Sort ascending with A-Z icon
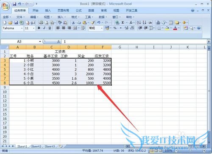 (x=139, y=22)
